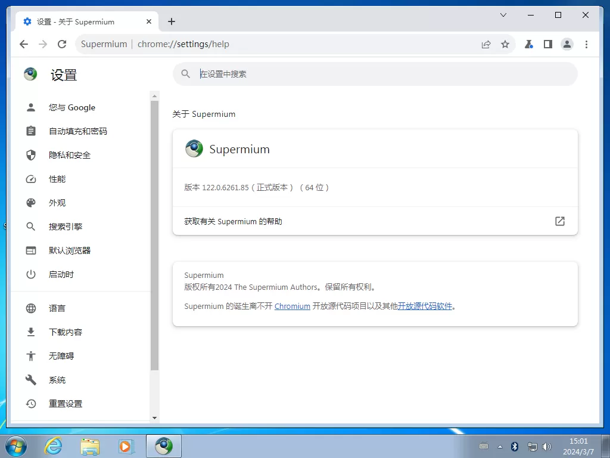Click the external link icon for Supermium help
The width and height of the screenshot is (610, 458).
click(559, 221)
